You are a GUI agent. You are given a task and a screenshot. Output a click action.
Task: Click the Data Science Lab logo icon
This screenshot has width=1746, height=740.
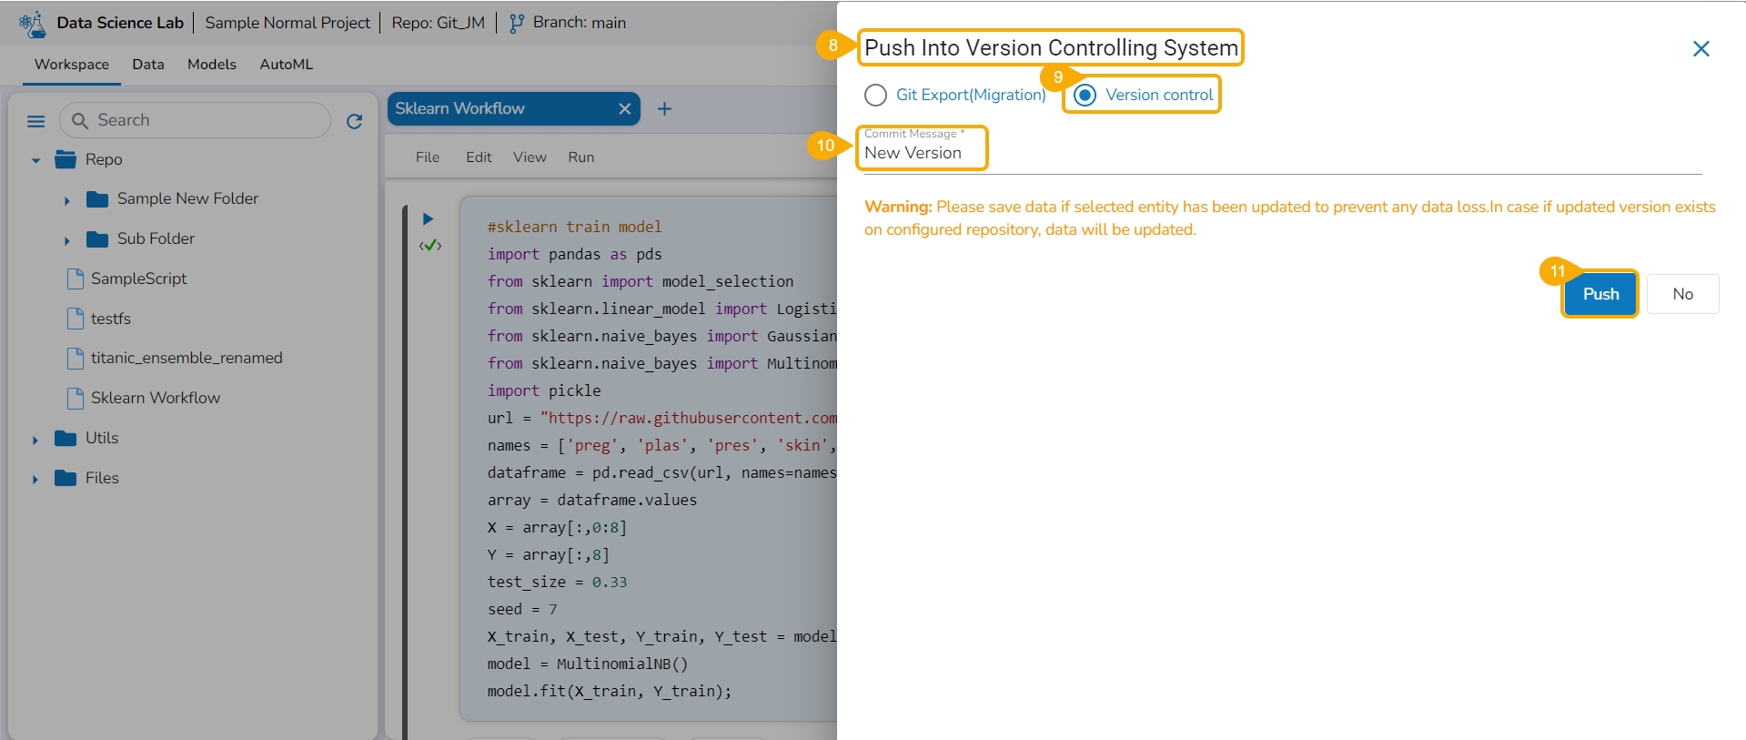coord(33,24)
